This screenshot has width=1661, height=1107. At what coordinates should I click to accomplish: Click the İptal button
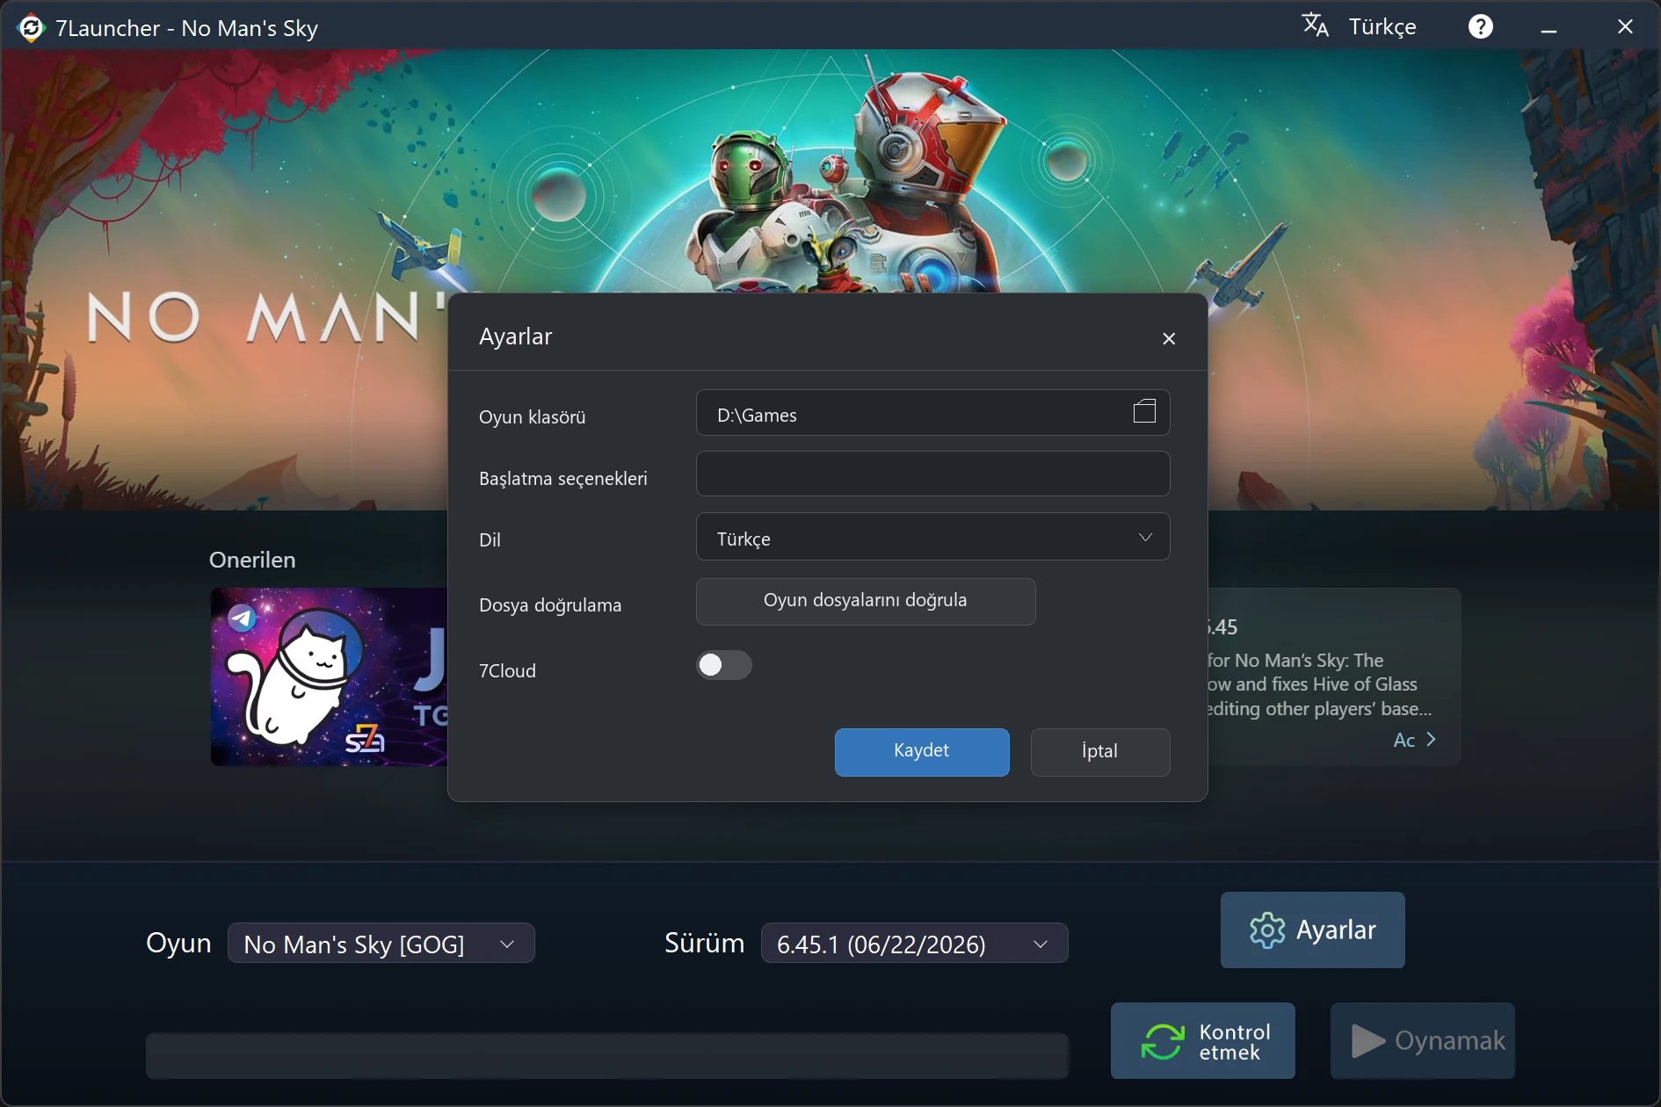pos(1100,752)
